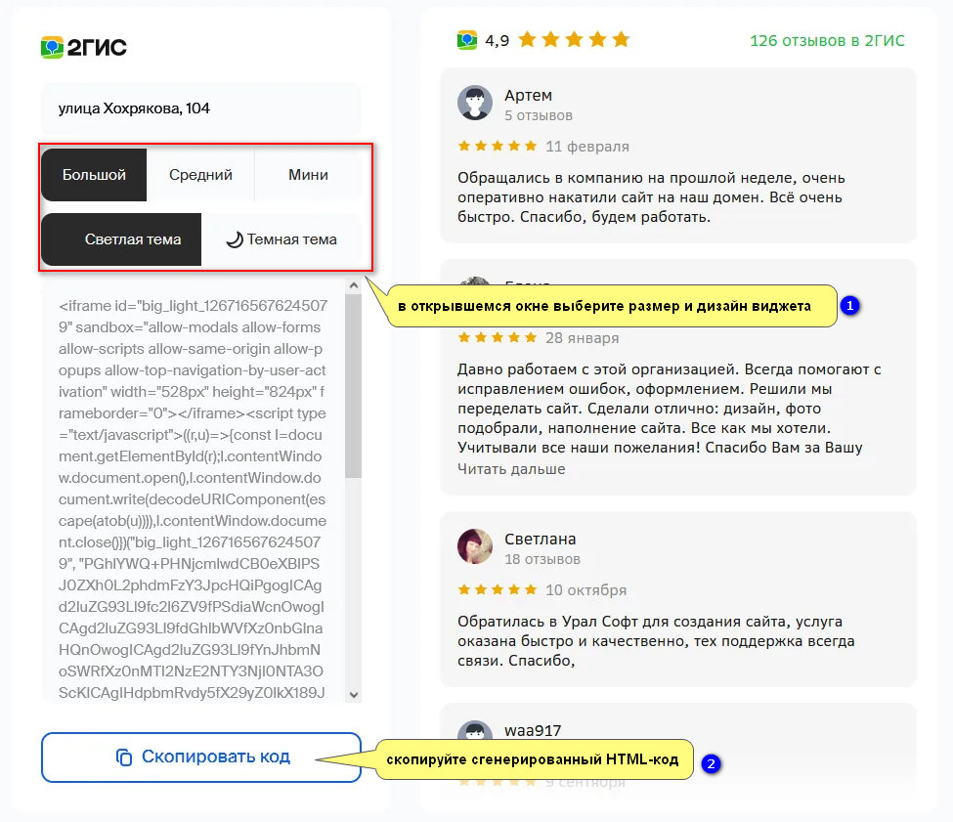Click the blue numbered marker 2
Image resolution: width=953 pixels, height=822 pixels.
[x=711, y=763]
